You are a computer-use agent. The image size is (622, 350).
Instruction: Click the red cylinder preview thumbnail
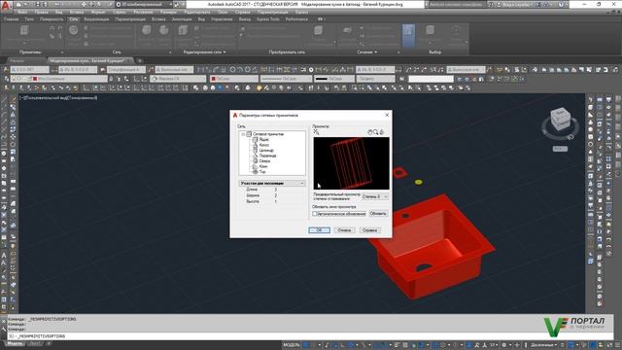pyautogui.click(x=351, y=163)
